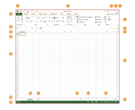The image size is (135, 110).
Task: Click the zoom slider handle
Action: pyautogui.click(x=106, y=102)
